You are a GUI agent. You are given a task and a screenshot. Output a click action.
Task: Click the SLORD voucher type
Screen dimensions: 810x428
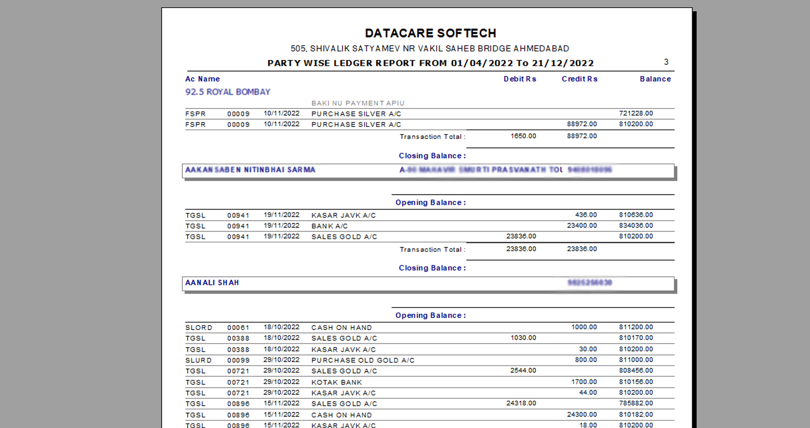(x=199, y=328)
